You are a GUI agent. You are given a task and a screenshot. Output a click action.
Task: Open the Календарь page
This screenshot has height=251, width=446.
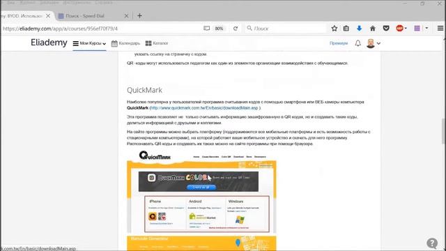pos(126,43)
